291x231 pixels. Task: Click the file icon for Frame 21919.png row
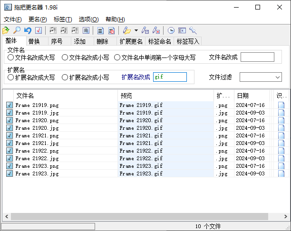[281, 106]
